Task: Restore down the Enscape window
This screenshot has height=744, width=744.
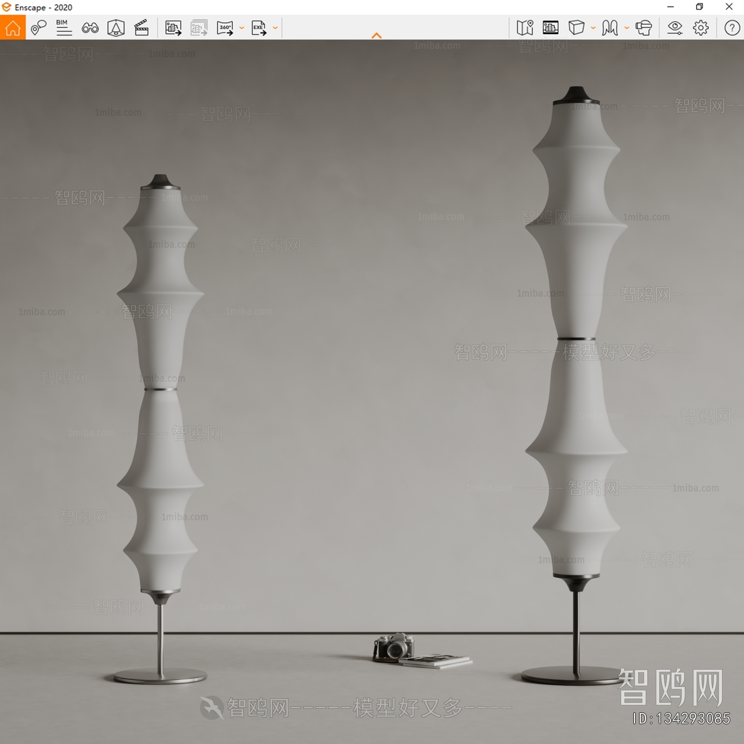Action: [x=699, y=7]
